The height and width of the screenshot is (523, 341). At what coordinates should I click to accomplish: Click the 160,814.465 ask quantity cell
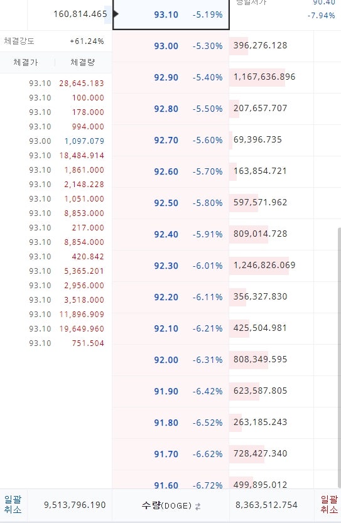click(x=80, y=14)
